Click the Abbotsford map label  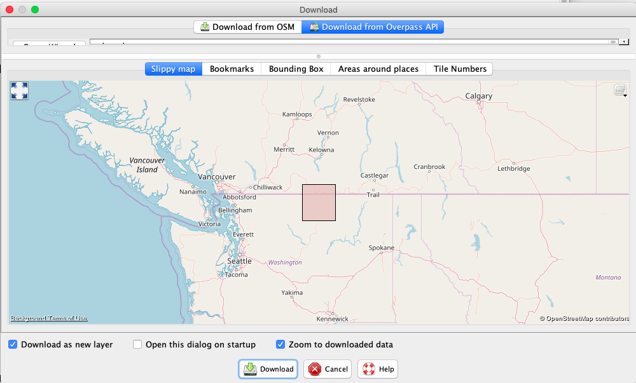pos(239,197)
